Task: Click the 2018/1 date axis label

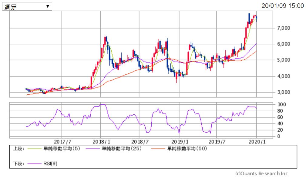Action: point(101,142)
